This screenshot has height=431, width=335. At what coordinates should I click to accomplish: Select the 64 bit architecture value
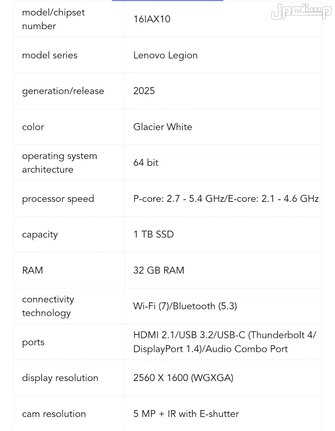(146, 163)
